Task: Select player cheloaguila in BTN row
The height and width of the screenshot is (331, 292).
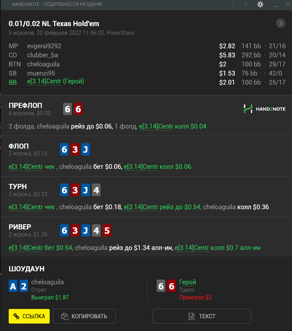Action: (x=43, y=64)
